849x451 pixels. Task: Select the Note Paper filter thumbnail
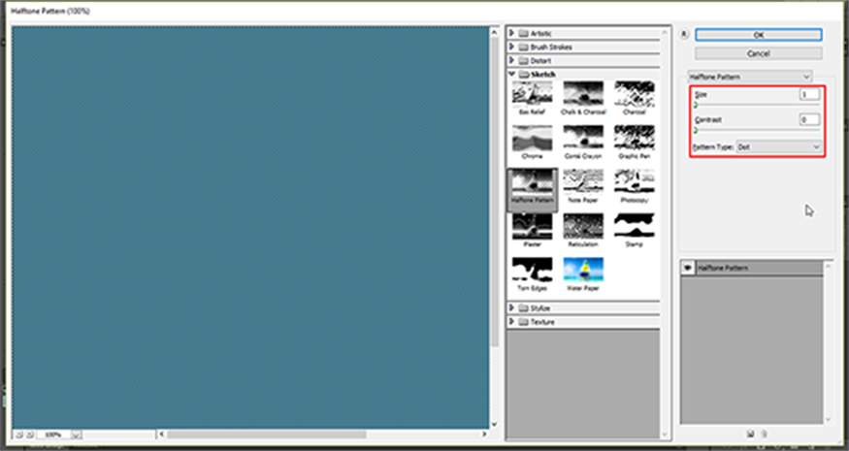click(x=583, y=182)
